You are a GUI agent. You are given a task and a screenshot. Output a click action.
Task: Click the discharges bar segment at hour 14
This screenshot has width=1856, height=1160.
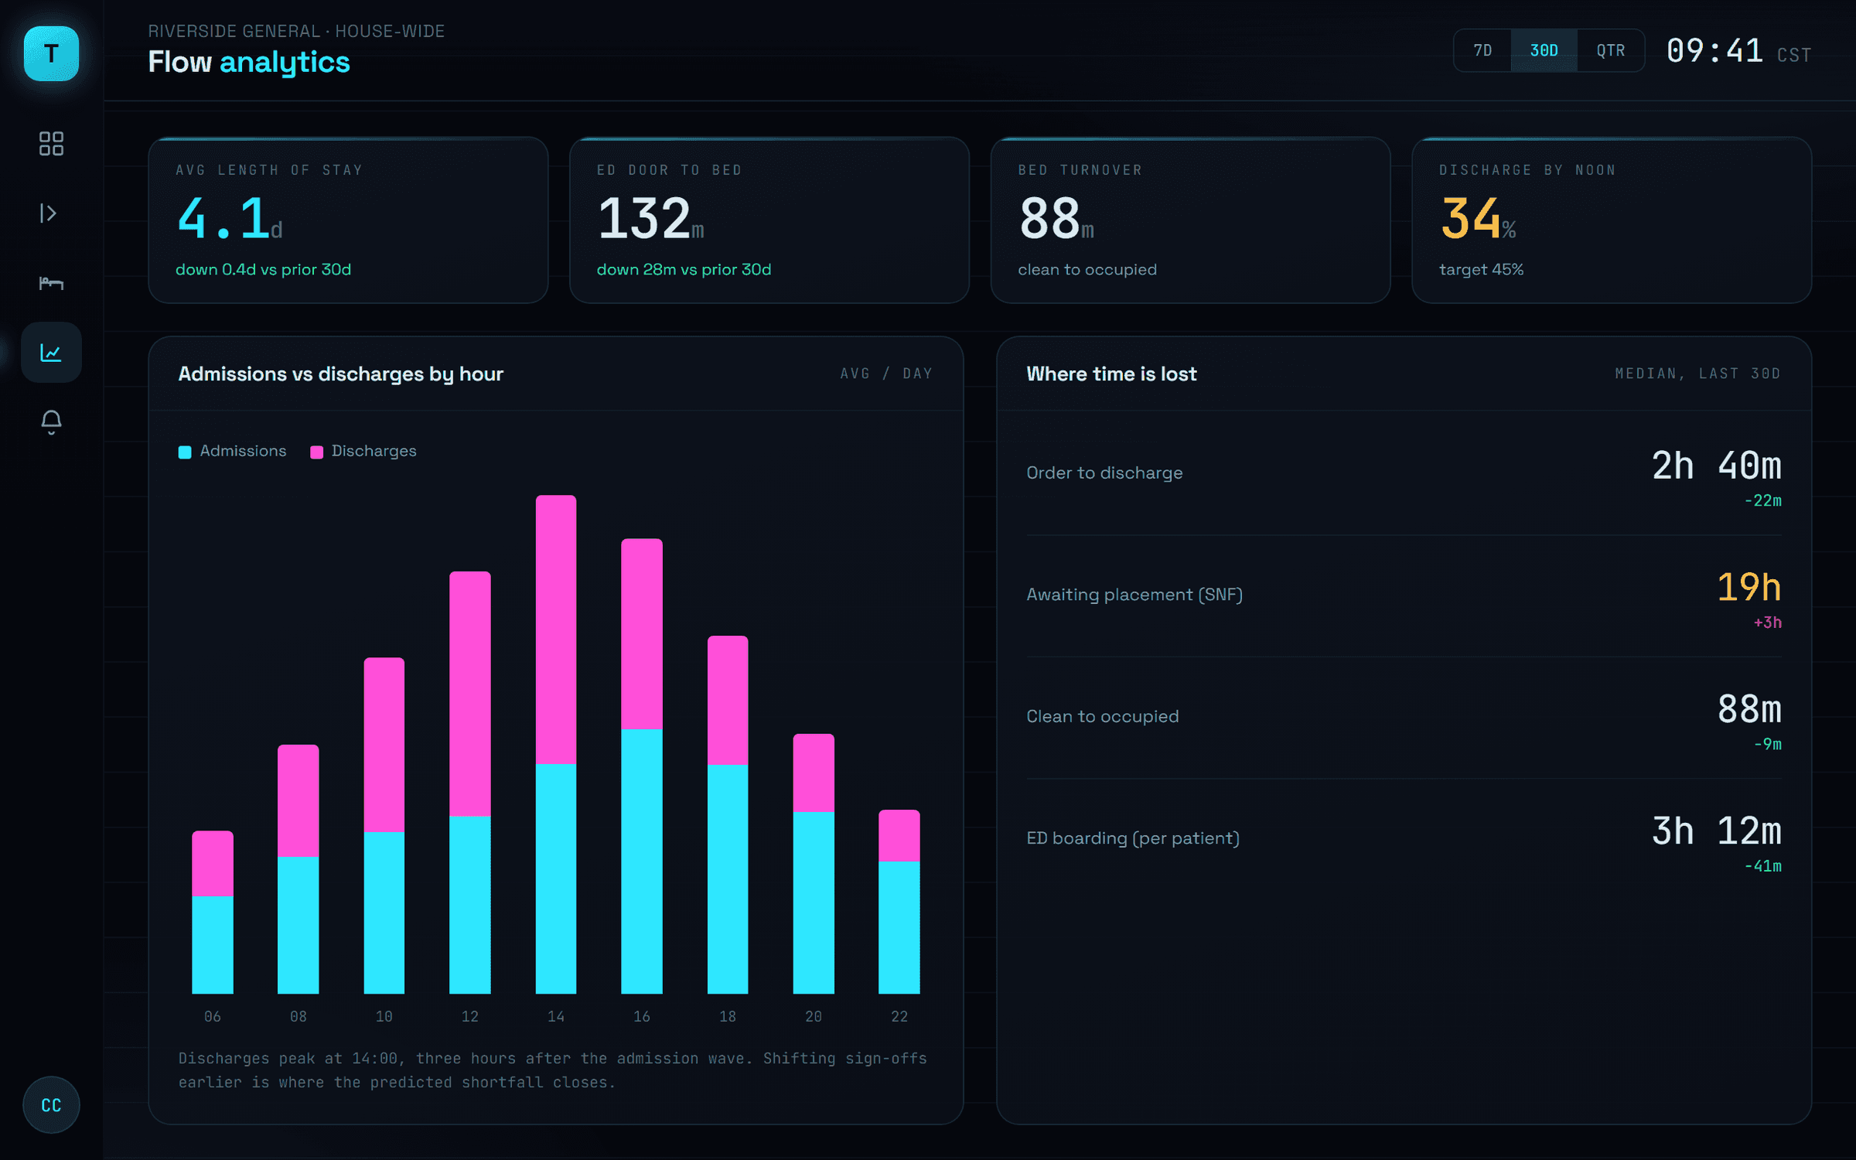[x=556, y=629]
